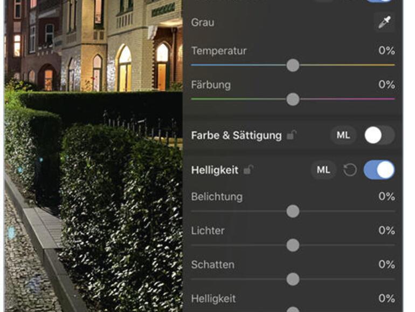Disable the Helligkeit section toggle

[379, 170]
